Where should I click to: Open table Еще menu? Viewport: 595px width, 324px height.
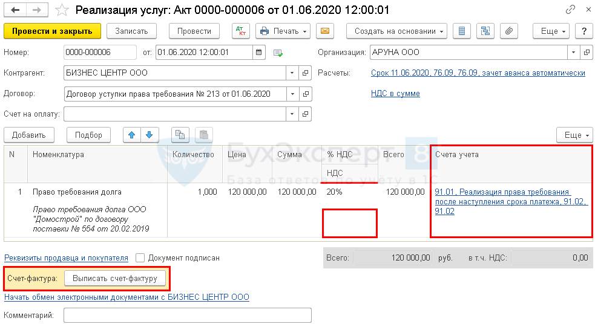tap(574, 135)
